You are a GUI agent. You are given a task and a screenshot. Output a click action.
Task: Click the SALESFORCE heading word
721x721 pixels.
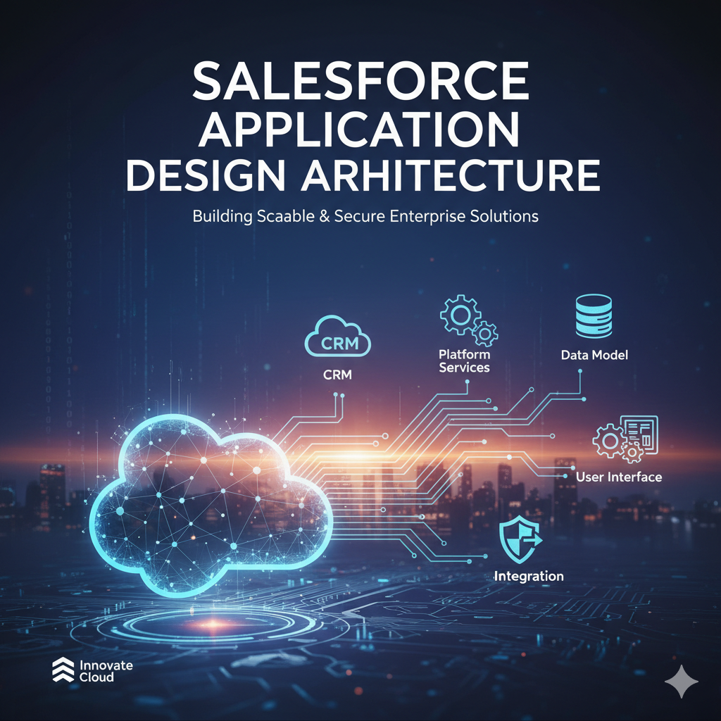click(x=360, y=83)
